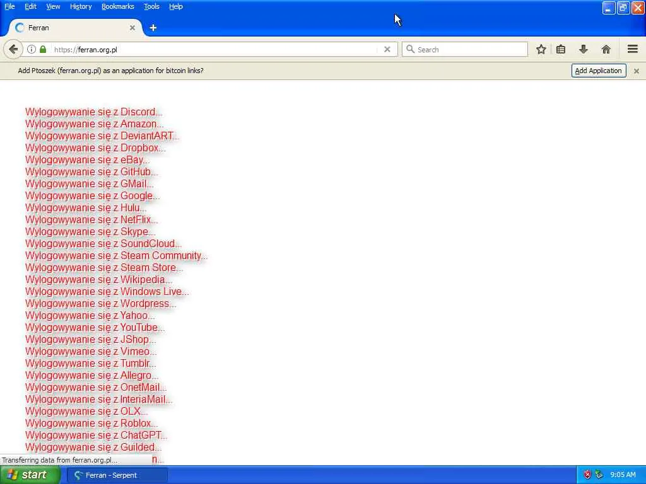Click the red shield tray icon
This screenshot has height=484, width=646.
coord(587,475)
